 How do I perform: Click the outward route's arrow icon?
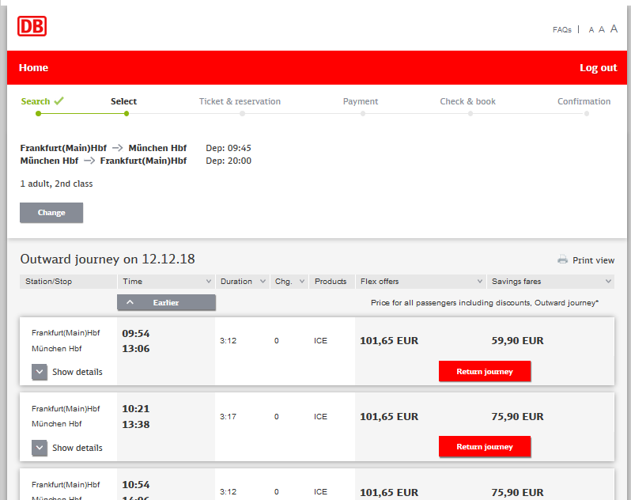117,148
